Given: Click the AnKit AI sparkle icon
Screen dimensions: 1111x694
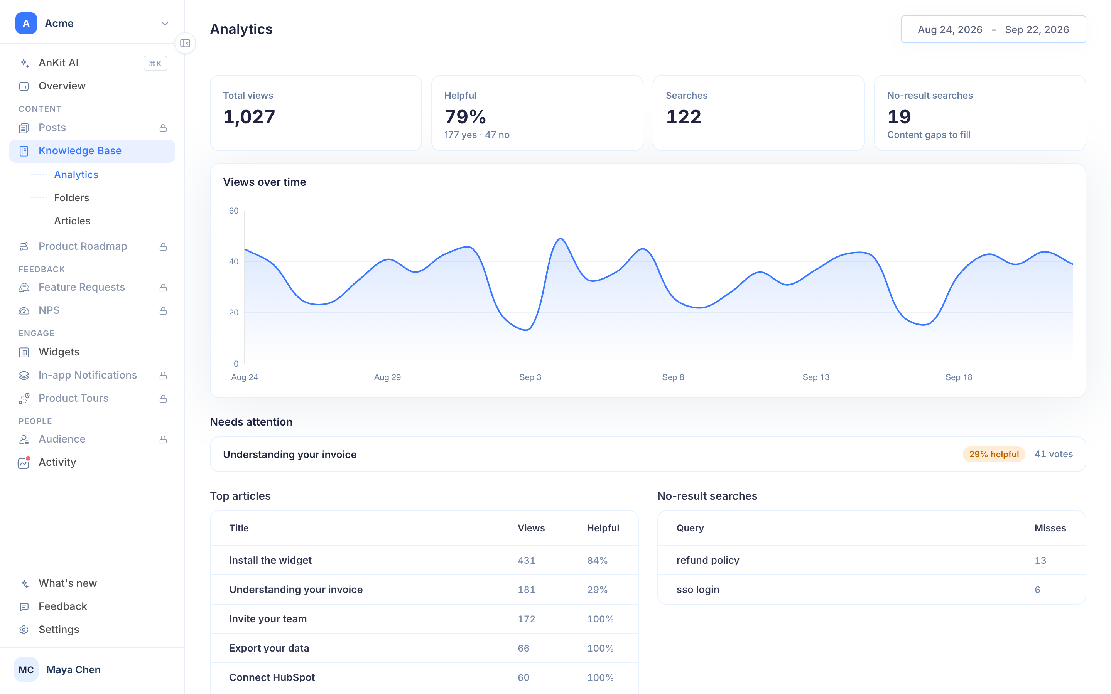Looking at the screenshot, I should [x=24, y=63].
